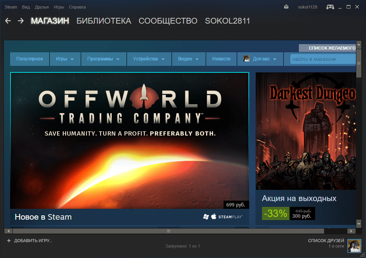This screenshot has height=258, width=366.
Task: Click the Apple platform icon near SteamPlay
Action: point(213,217)
